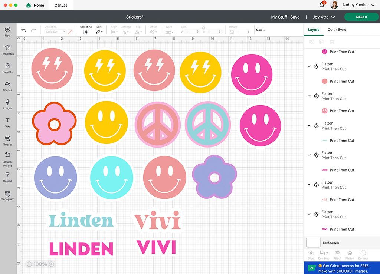Zoom out with the minus button
The height and width of the screenshot is (274, 380).
(29, 264)
